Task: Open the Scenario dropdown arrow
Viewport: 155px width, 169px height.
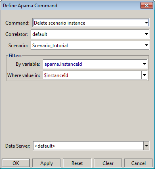Action: click(147, 45)
